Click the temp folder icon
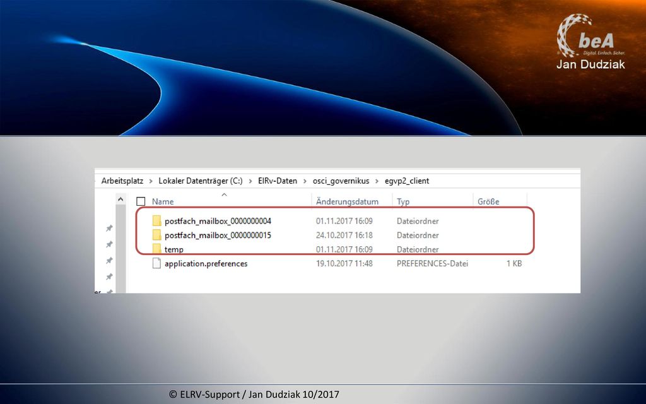The image size is (646, 404). (x=156, y=249)
